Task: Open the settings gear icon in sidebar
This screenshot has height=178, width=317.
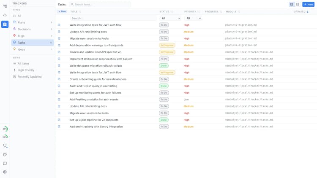Action: tap(5, 172)
